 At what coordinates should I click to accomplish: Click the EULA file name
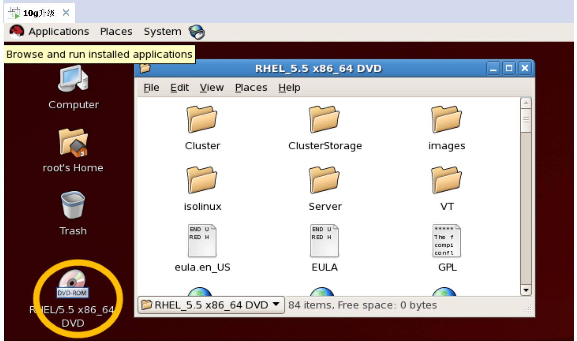(x=325, y=267)
